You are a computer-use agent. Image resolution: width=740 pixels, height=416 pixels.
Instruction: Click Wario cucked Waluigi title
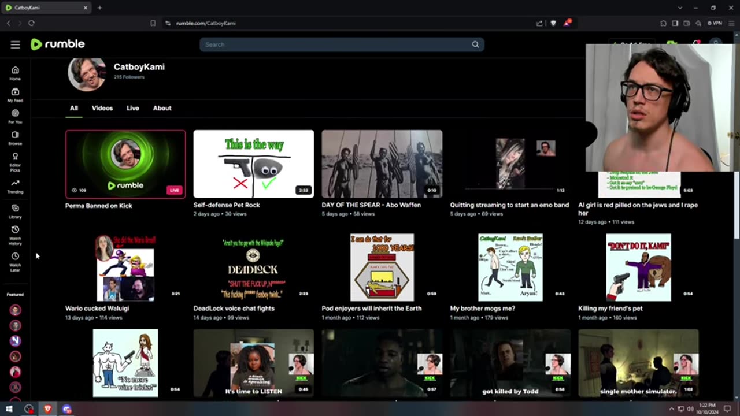97,309
